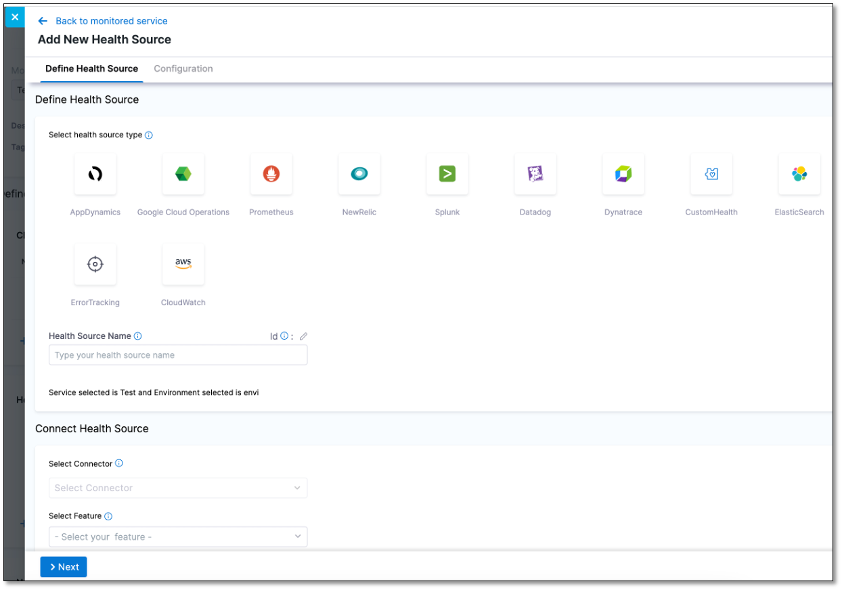Image resolution: width=842 pixels, height=590 pixels.
Task: Pick the NewRelic health source icon
Action: click(359, 174)
